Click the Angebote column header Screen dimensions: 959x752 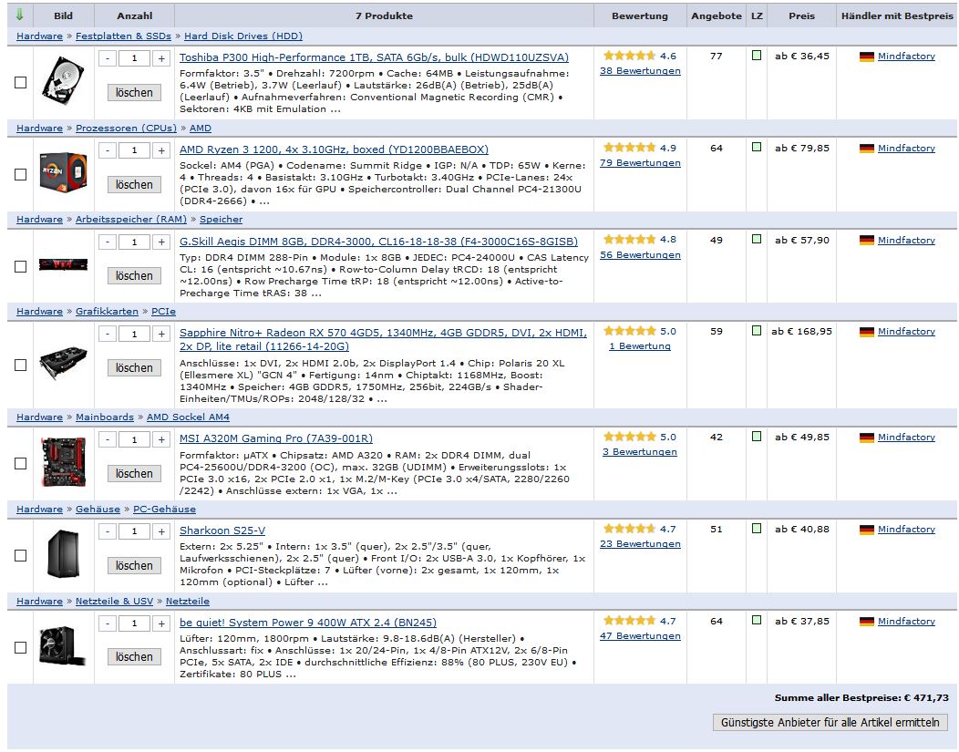717,15
